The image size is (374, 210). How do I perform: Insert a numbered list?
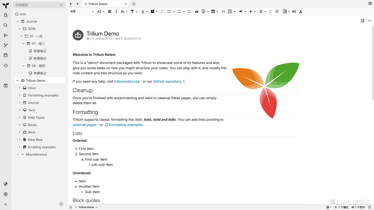click(x=179, y=11)
